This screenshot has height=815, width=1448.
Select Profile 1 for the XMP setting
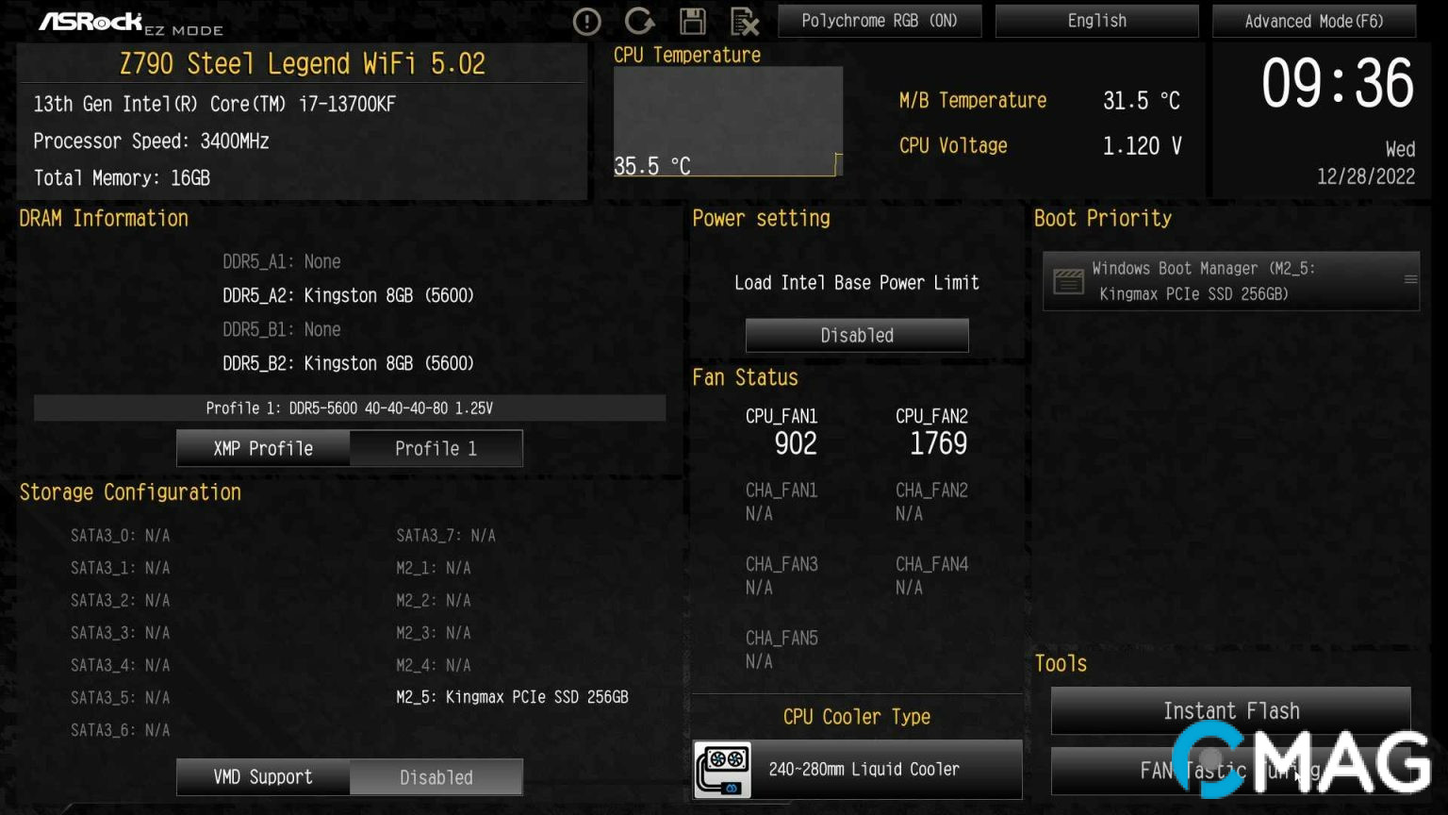click(x=436, y=448)
